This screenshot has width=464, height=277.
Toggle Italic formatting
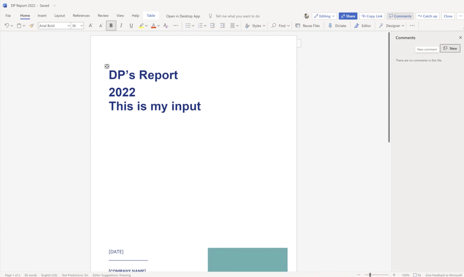click(x=121, y=25)
